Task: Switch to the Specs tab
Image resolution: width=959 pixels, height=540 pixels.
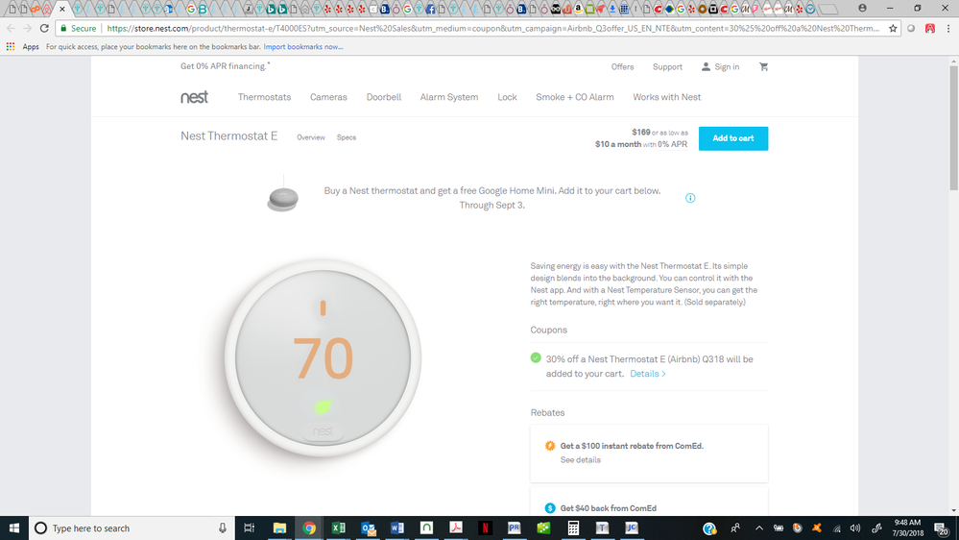Action: pos(347,137)
